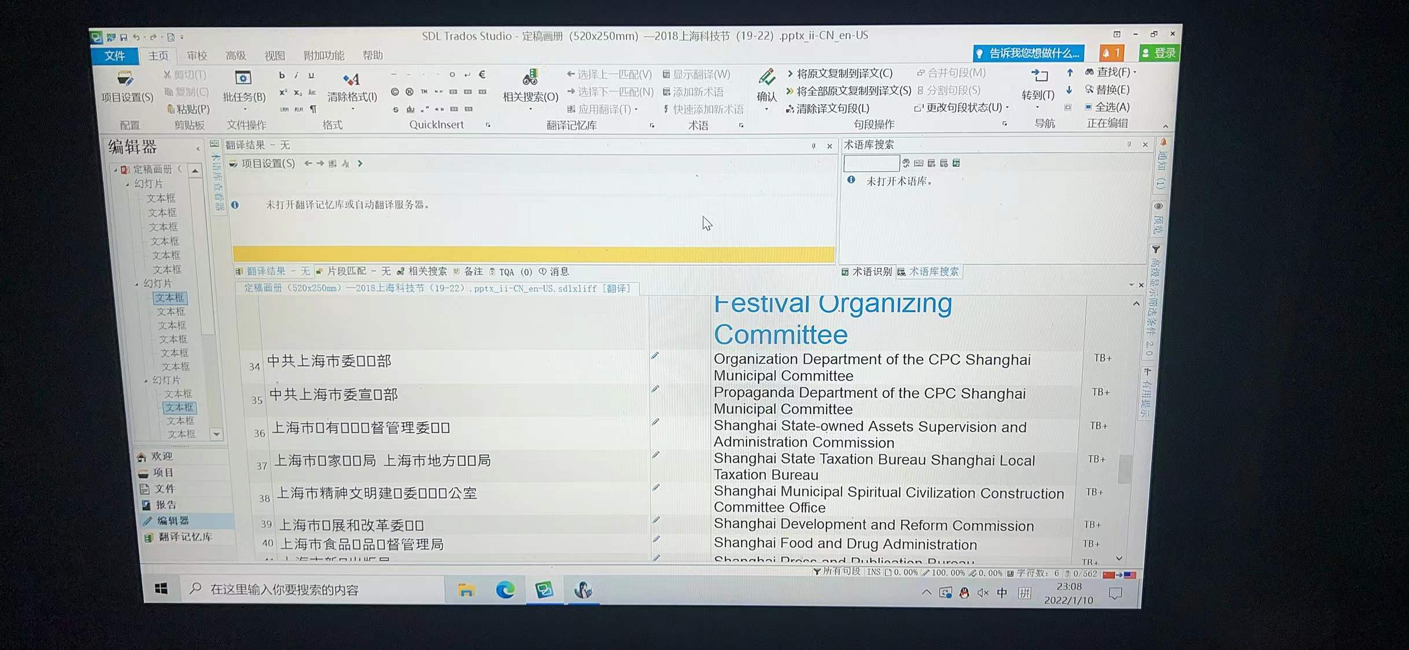Collapse first 幻灯片 tree node
Image resolution: width=1409 pixels, height=650 pixels.
click(127, 184)
